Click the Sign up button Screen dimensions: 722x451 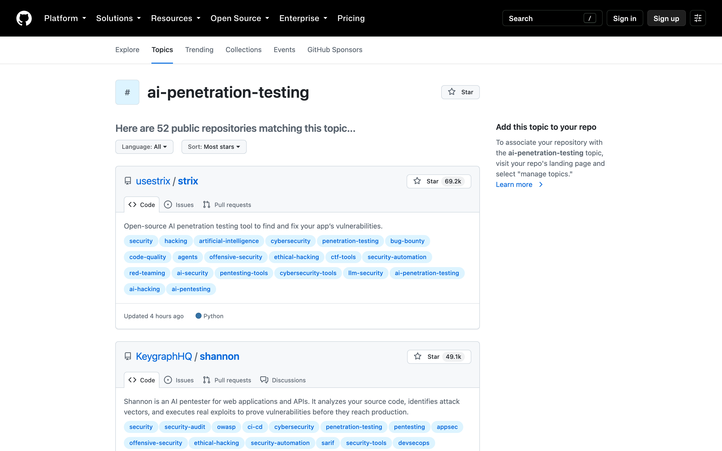click(x=666, y=18)
